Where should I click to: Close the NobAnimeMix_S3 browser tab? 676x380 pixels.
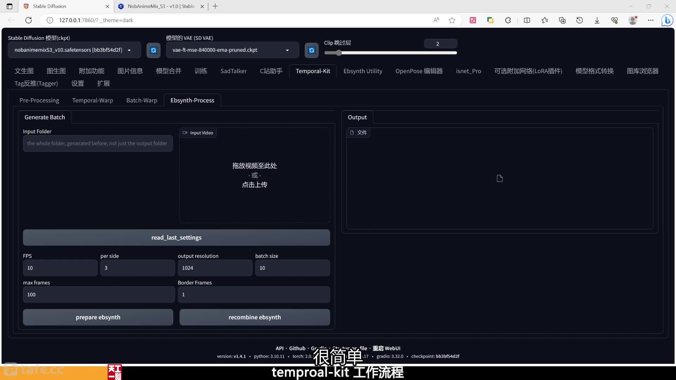pyautogui.click(x=202, y=6)
